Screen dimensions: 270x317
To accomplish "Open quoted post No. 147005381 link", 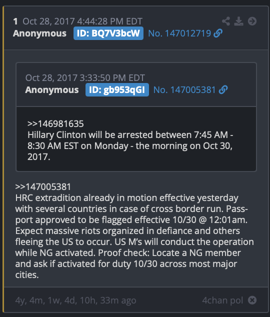I will pos(184,90).
